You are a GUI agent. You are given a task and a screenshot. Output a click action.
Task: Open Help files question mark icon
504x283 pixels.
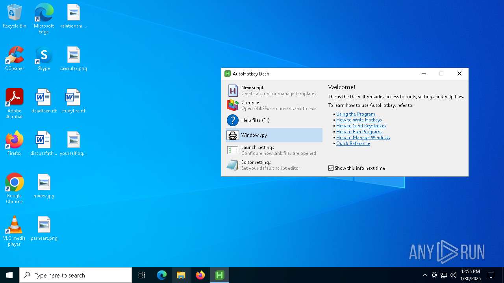click(x=233, y=120)
